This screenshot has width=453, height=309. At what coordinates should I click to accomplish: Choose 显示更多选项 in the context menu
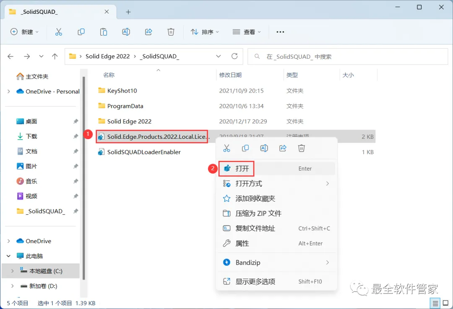pos(277,281)
